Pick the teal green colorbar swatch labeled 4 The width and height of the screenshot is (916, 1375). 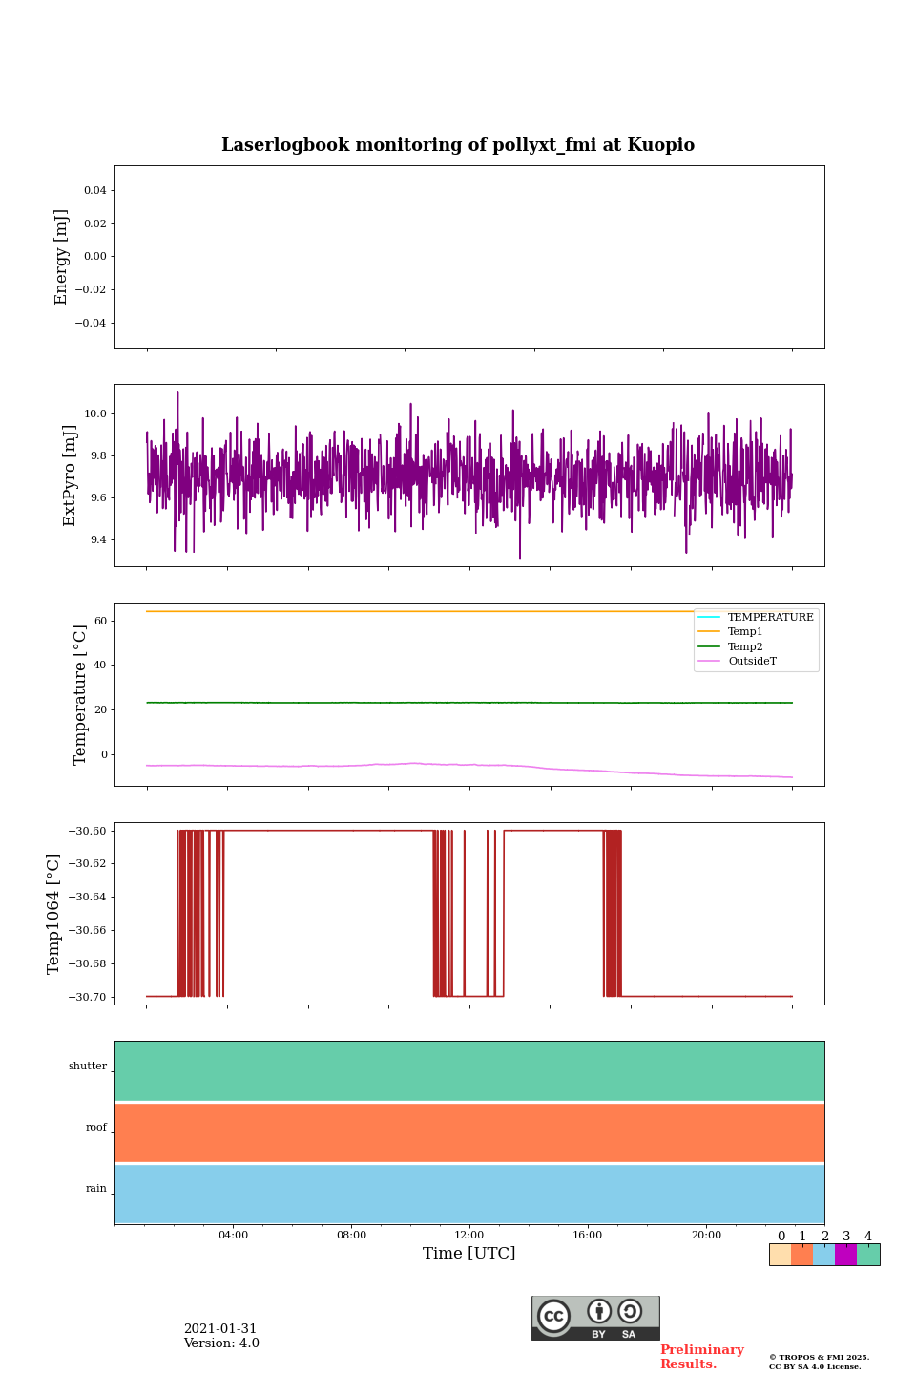tap(868, 1255)
